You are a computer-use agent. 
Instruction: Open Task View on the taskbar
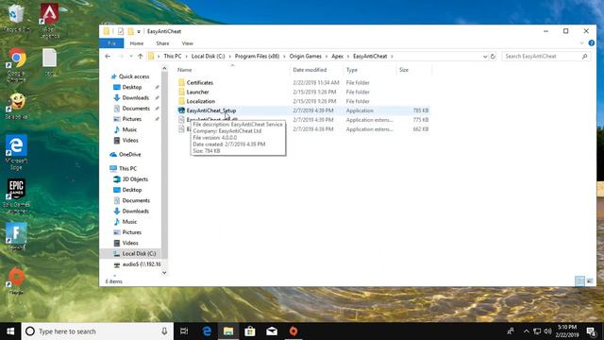[184, 331]
